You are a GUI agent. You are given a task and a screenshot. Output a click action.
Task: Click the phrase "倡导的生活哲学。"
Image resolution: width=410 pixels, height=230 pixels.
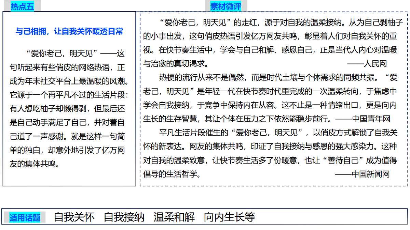pos(172,174)
